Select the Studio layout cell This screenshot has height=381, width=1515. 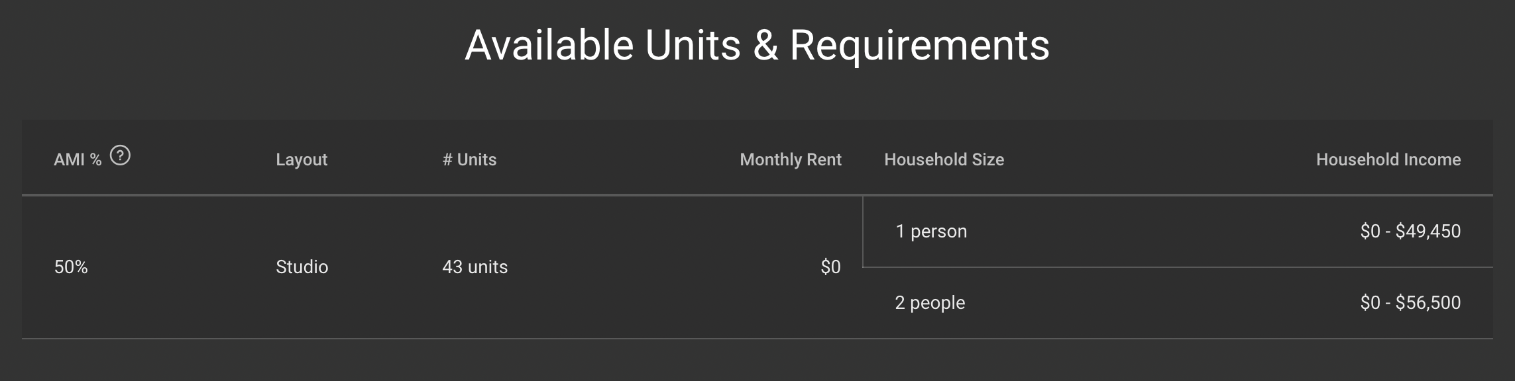click(x=302, y=267)
